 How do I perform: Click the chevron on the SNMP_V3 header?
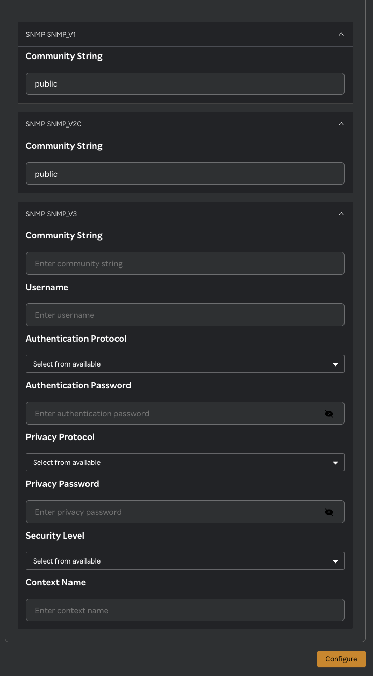[341, 213]
